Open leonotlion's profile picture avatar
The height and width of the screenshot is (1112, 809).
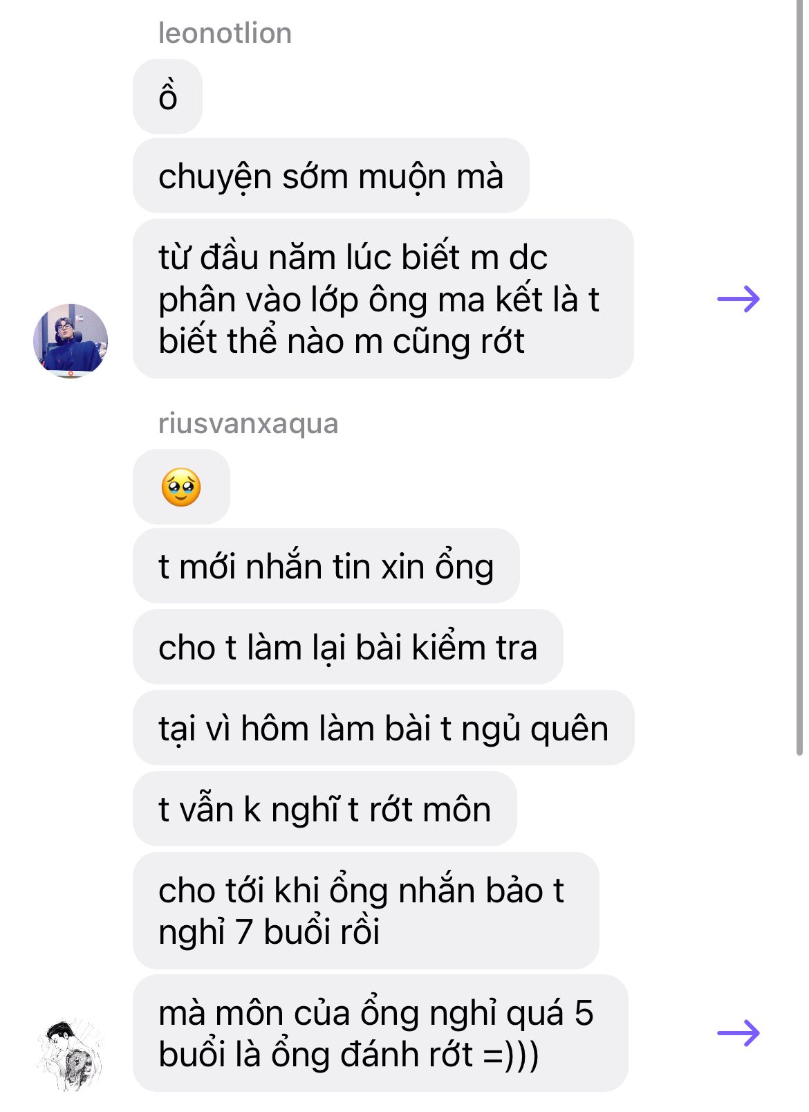coord(71,340)
